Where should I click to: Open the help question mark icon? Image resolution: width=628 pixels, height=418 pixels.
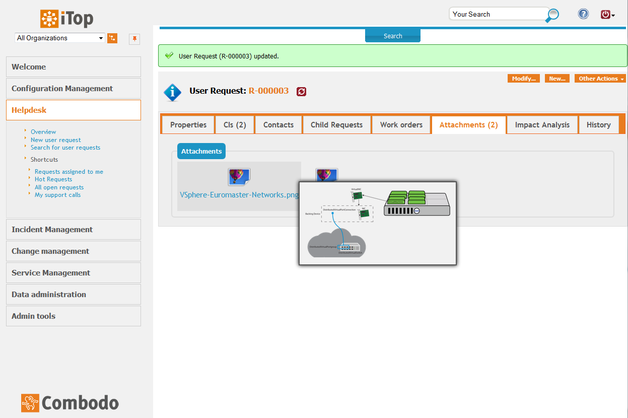[x=583, y=14]
